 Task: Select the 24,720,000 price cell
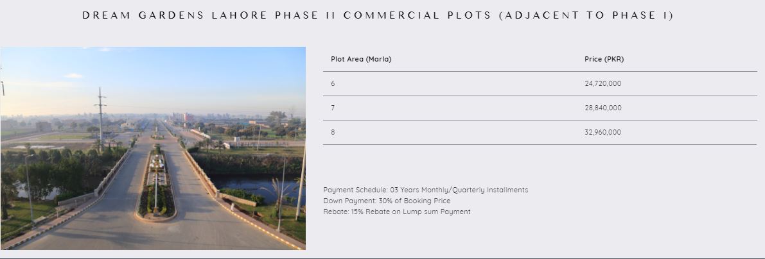[602, 83]
